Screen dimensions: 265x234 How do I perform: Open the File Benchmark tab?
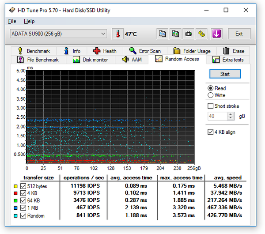[x=38, y=60]
